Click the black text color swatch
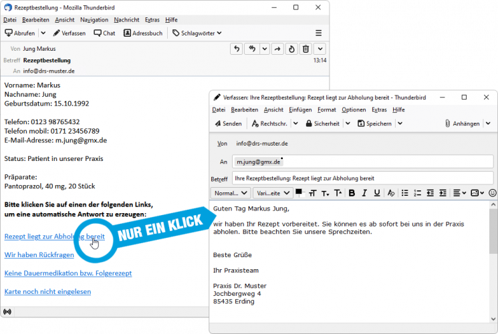 click(298, 191)
